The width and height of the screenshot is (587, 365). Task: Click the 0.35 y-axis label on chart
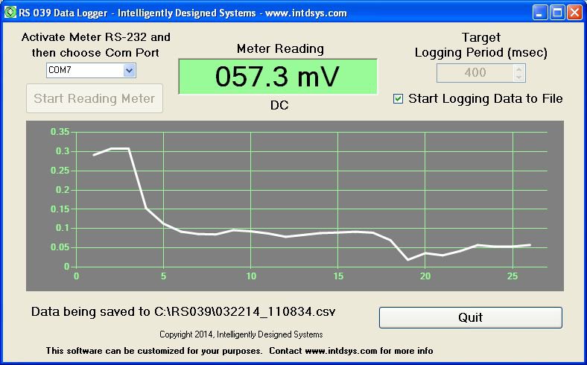tap(60, 132)
